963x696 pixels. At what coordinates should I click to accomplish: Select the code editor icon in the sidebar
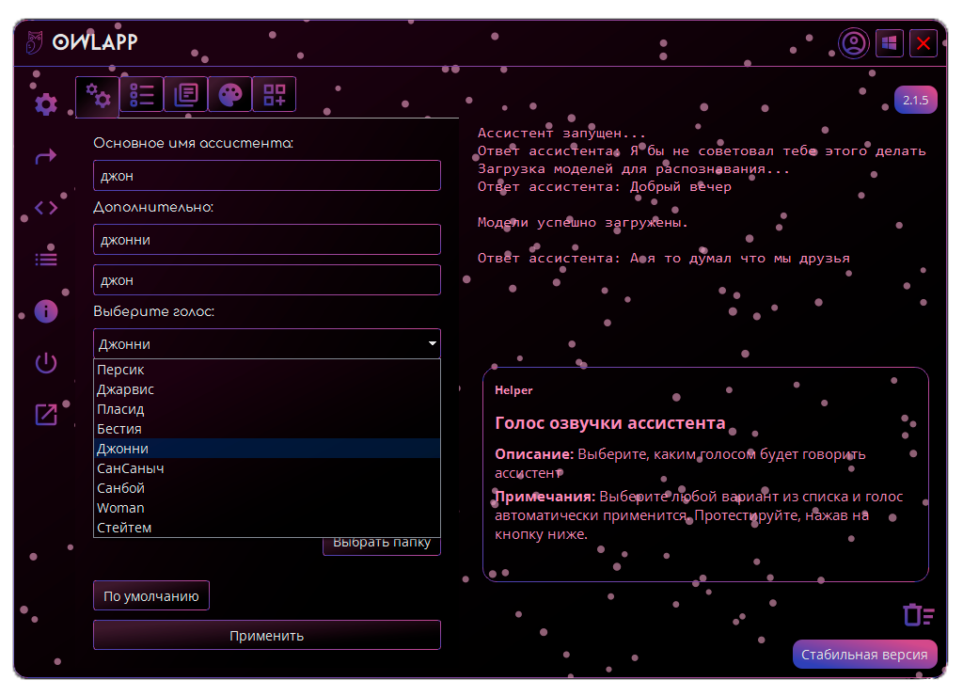click(44, 208)
